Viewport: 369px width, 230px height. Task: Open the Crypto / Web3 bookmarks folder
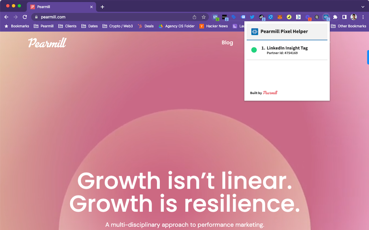coord(118,26)
